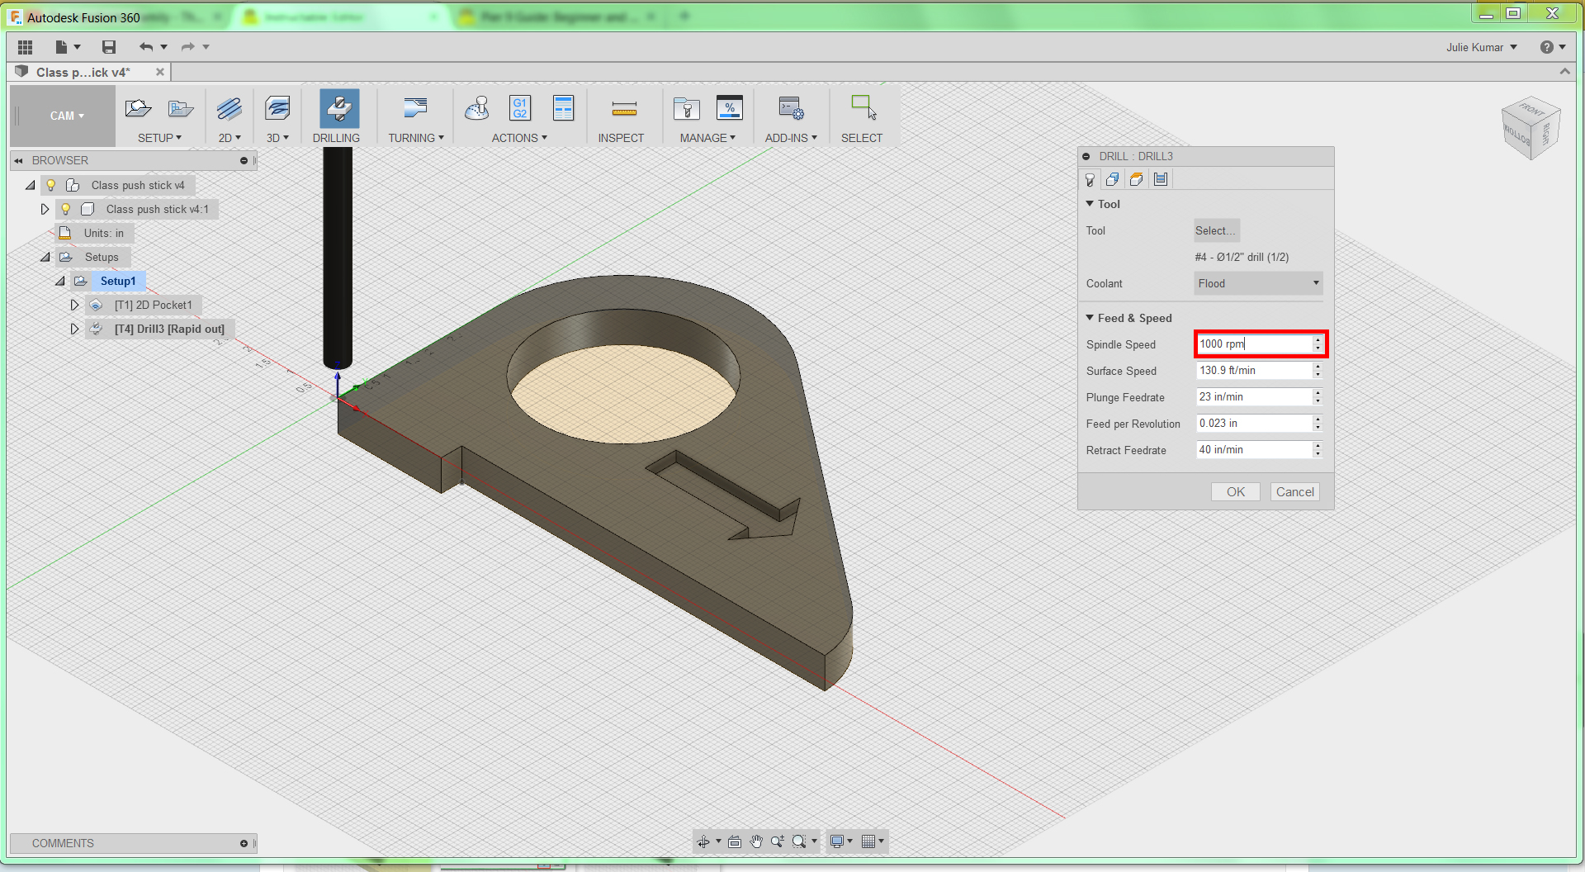Open the TURNING menu
The image size is (1585, 872).
pos(416,138)
